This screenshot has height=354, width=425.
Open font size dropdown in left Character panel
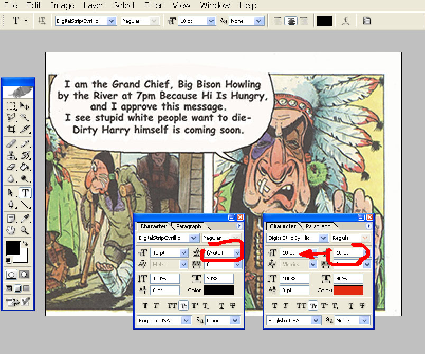183,253
